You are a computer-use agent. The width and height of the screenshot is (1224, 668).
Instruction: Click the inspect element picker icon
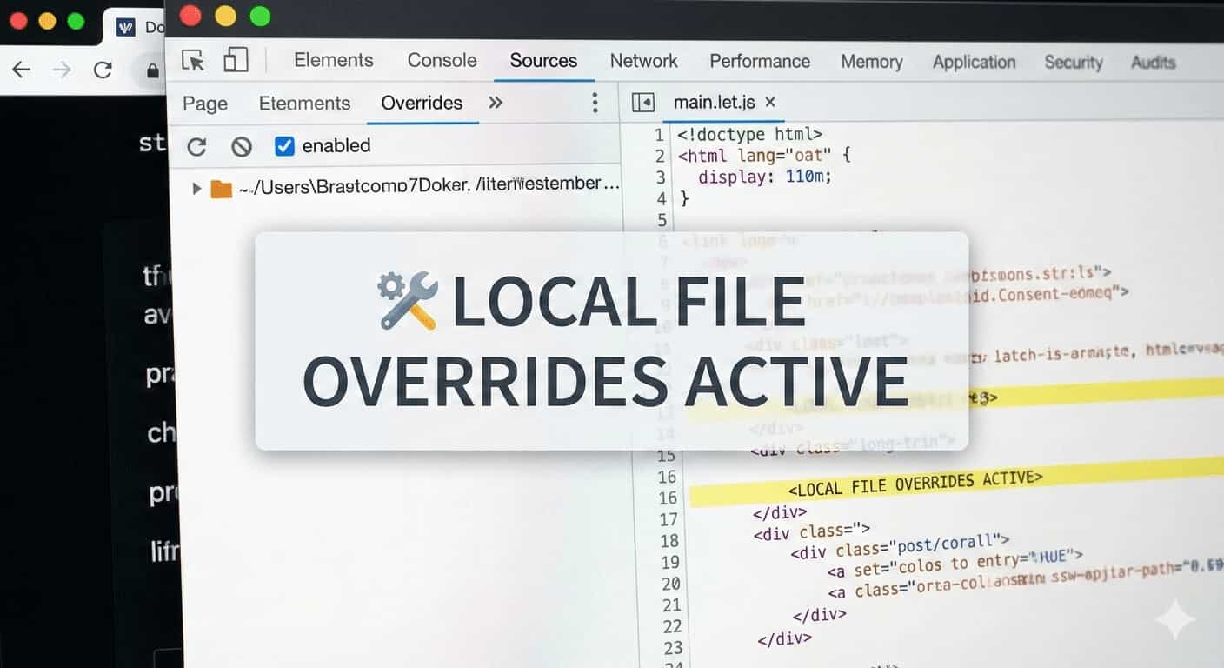point(193,60)
